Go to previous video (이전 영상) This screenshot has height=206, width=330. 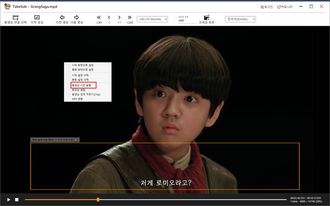coord(62,19)
